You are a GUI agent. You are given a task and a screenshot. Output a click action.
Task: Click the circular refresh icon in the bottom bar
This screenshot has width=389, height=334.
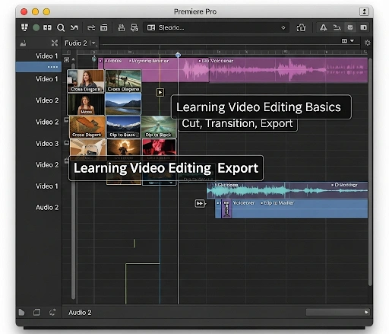coord(52,313)
